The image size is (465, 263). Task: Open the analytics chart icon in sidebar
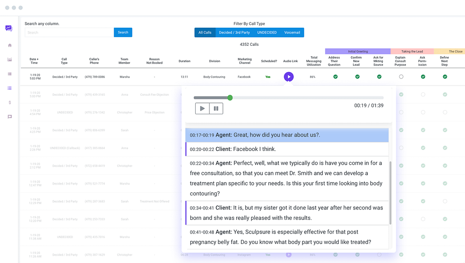pos(10,59)
